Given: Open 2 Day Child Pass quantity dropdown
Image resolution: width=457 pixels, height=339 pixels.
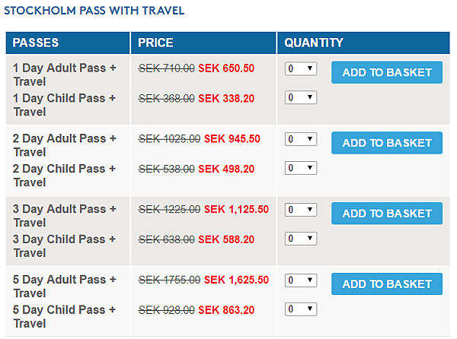Looking at the screenshot, I should click(301, 168).
